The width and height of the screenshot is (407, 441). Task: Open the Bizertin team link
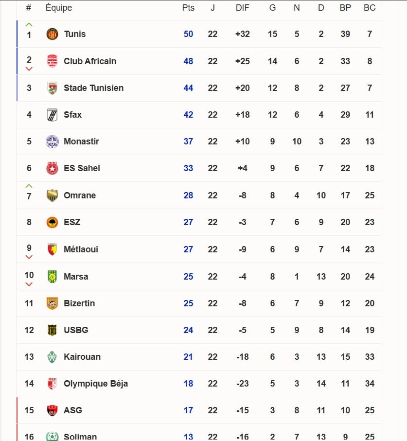tap(79, 303)
